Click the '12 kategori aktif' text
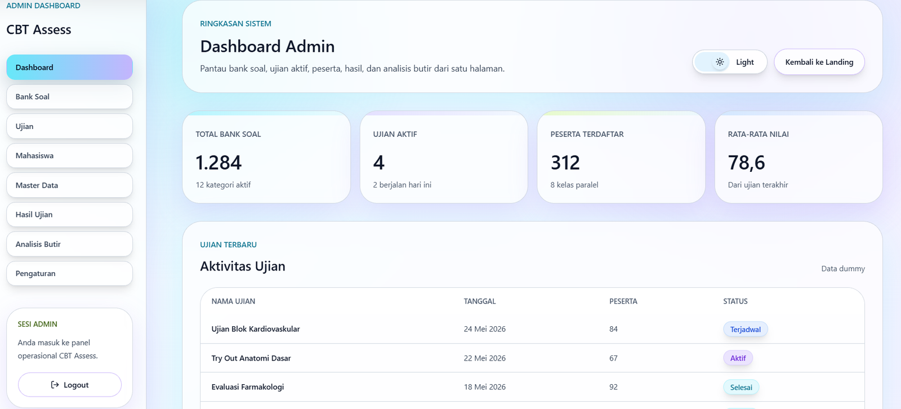 tap(223, 185)
